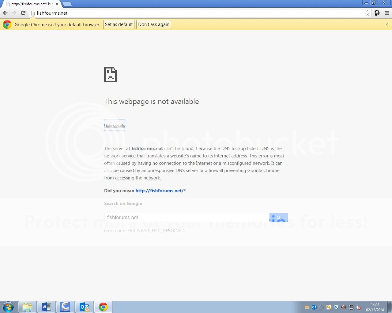Click the forward navigation arrow

click(14, 13)
